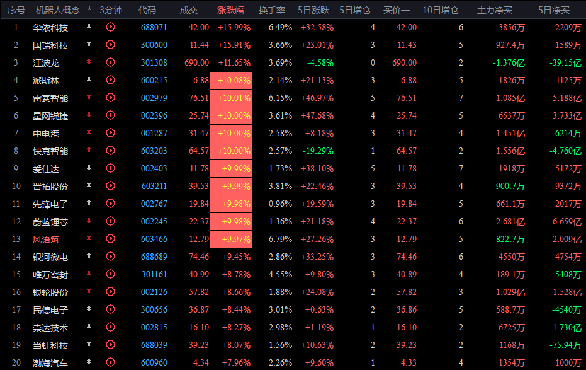Viewport: 586px width, 370px height.
Task: Click the red up-down marker beside 中电港
Action: pos(89,132)
